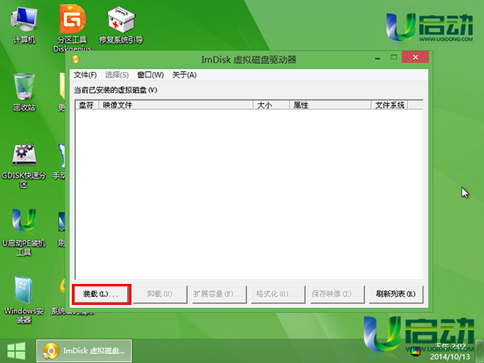
Task: Sort by the 映像文件 column header
Action: point(176,105)
